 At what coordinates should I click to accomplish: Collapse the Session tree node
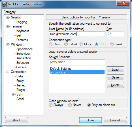(8, 17)
